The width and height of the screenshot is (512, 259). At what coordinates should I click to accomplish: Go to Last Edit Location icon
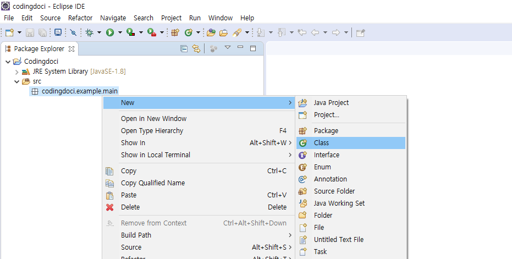click(x=302, y=32)
